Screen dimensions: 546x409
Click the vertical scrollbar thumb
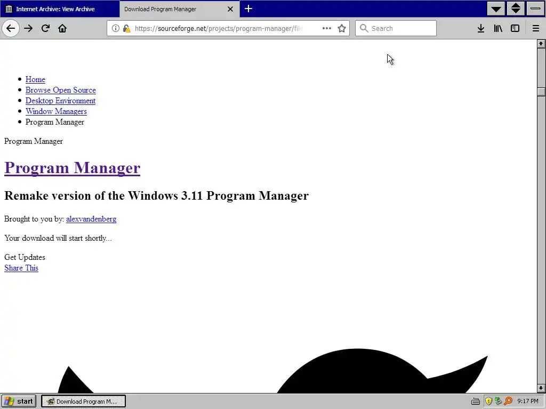coord(541,92)
